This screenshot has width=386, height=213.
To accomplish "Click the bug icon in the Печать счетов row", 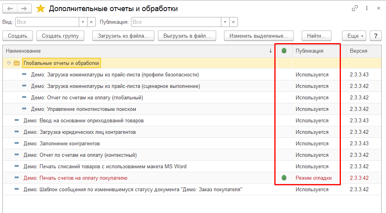I will click(x=284, y=178).
